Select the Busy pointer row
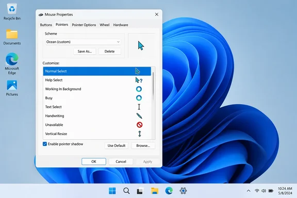 (97, 98)
